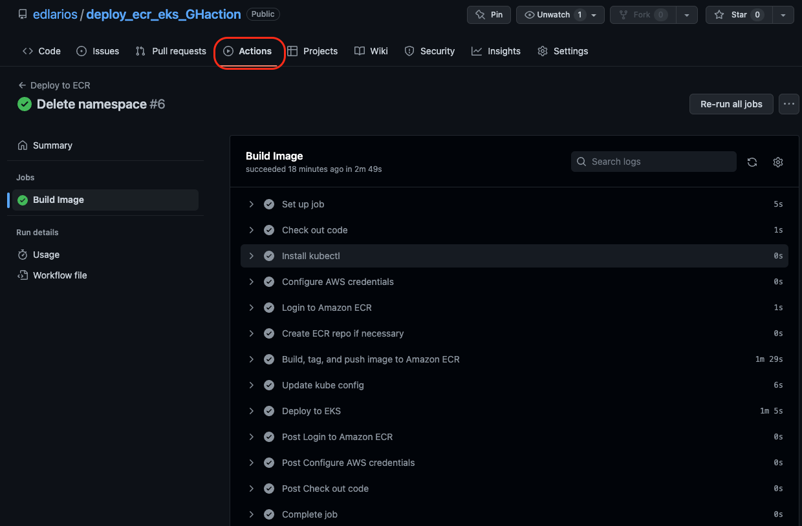Viewport: 802px width, 526px height.
Task: Click the repository book icon beside edlarios
Action: 22,14
